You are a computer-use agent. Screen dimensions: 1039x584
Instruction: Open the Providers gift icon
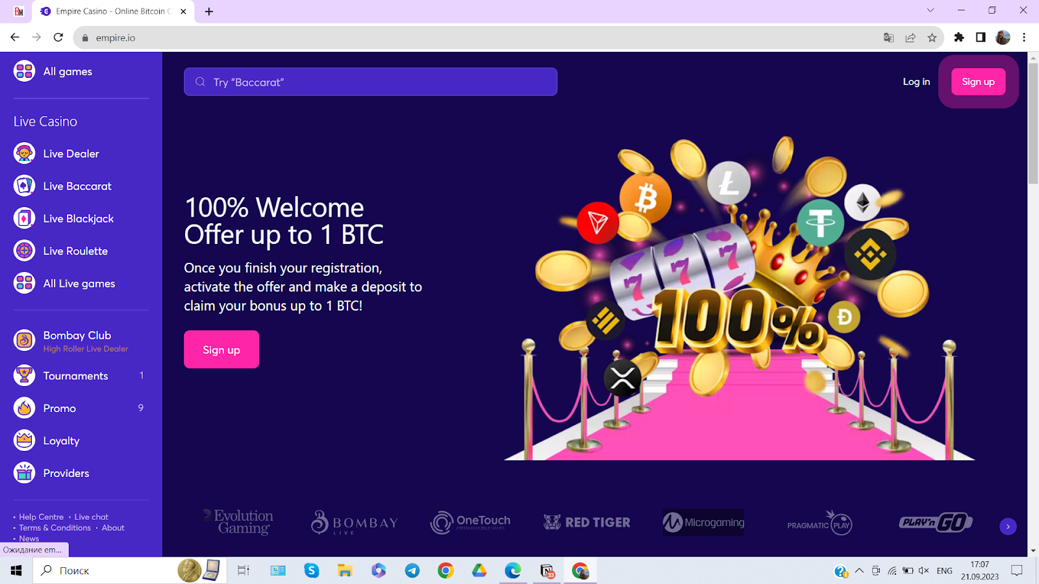pyautogui.click(x=24, y=472)
